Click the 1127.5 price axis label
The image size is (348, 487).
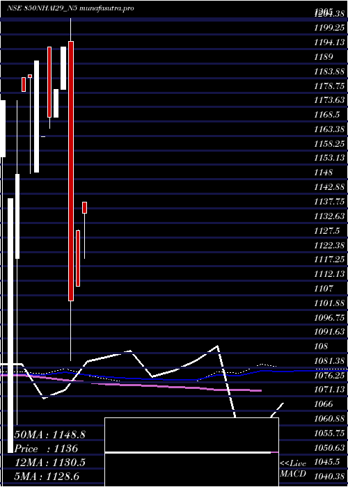[326, 230]
